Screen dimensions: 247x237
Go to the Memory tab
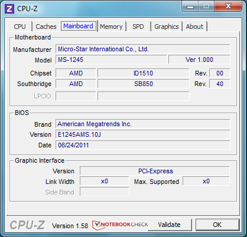point(111,27)
